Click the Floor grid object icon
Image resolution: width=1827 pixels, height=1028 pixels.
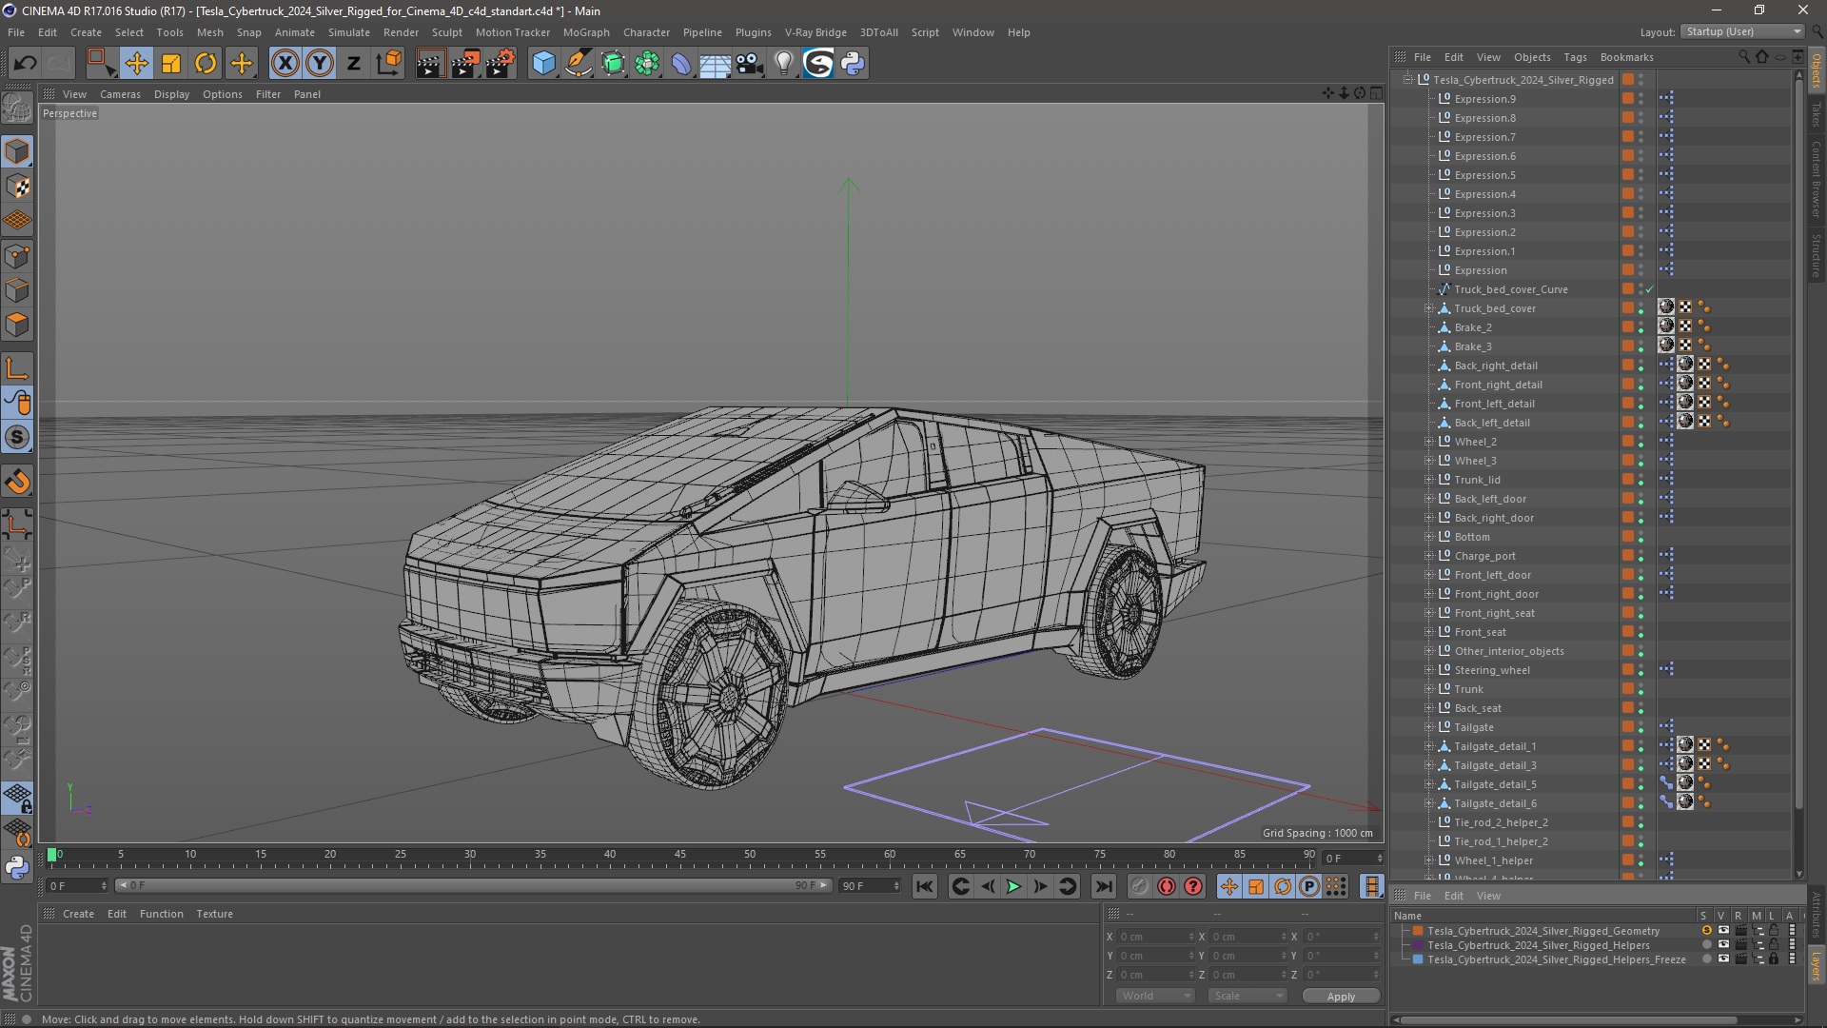(x=715, y=64)
